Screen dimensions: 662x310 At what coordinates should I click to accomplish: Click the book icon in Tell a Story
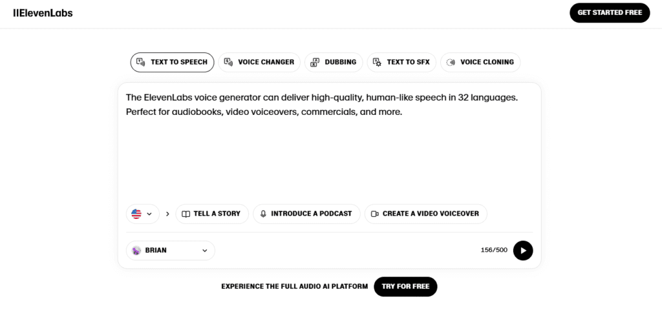186,214
